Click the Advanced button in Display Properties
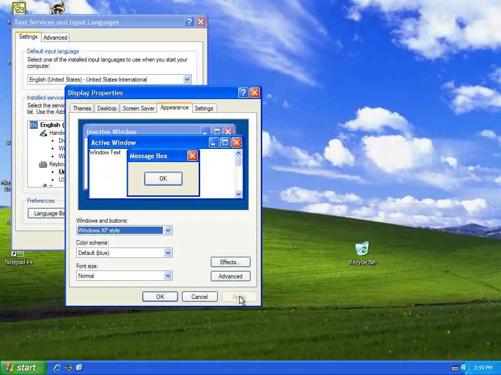 click(x=230, y=276)
